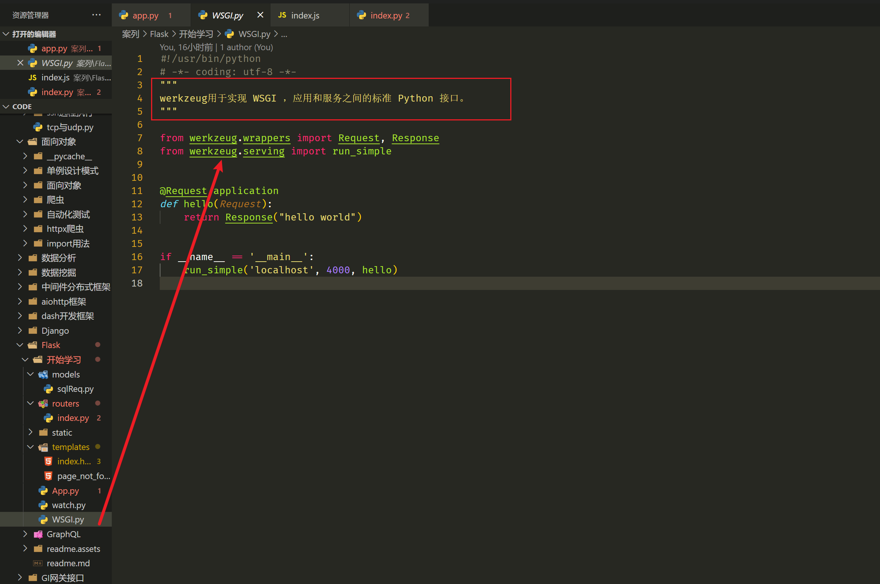Click the Python icon of sqlReq.py
The width and height of the screenshot is (880, 584).
point(48,389)
